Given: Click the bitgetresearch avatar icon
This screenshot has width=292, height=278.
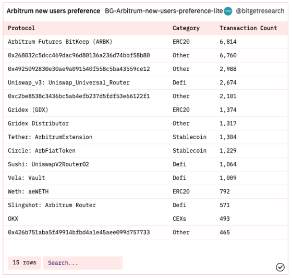Looking at the screenshot, I should 228,11.
